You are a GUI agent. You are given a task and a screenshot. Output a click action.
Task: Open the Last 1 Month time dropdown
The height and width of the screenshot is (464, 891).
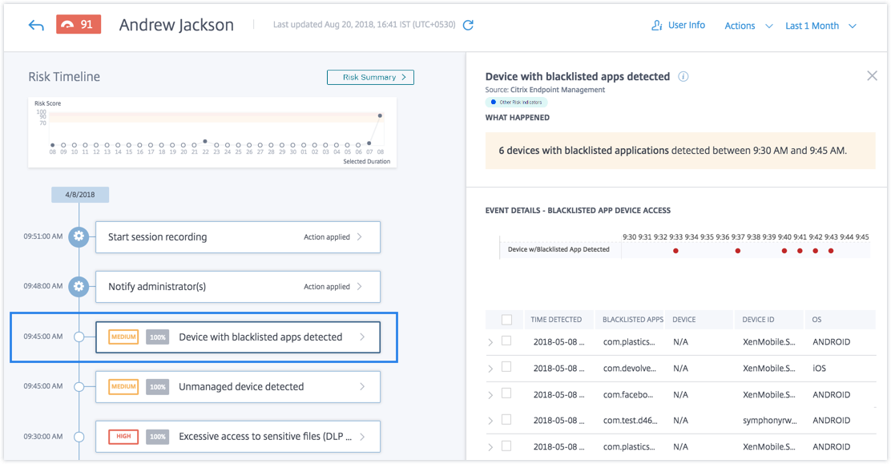(820, 26)
